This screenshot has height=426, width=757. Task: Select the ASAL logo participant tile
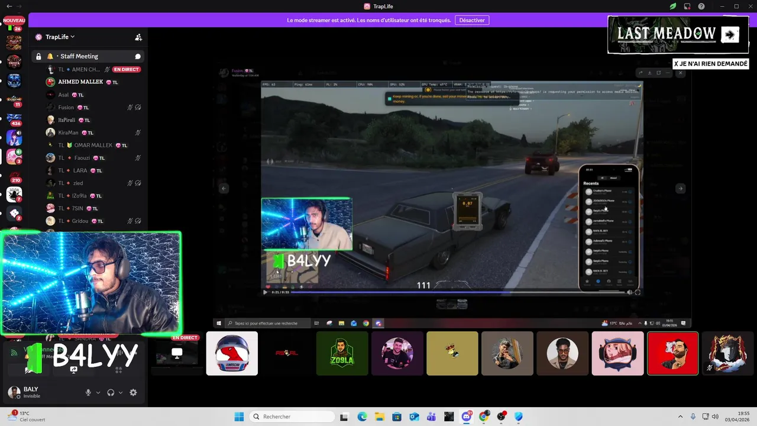pyautogui.click(x=287, y=353)
